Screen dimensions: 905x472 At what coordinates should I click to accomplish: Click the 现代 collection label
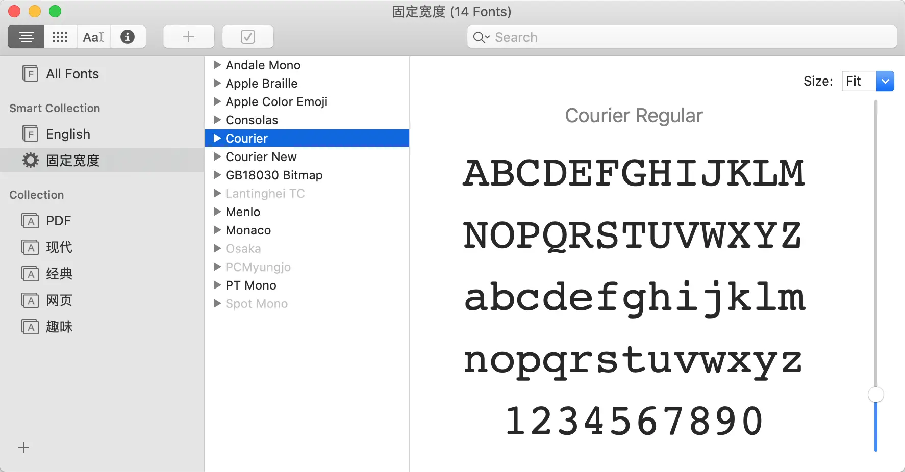[x=59, y=247]
